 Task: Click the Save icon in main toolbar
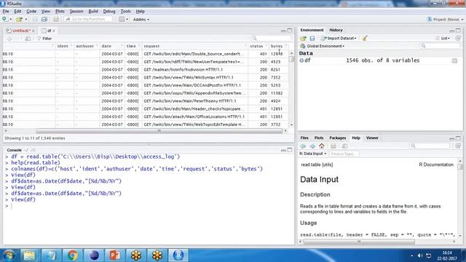[35, 19]
